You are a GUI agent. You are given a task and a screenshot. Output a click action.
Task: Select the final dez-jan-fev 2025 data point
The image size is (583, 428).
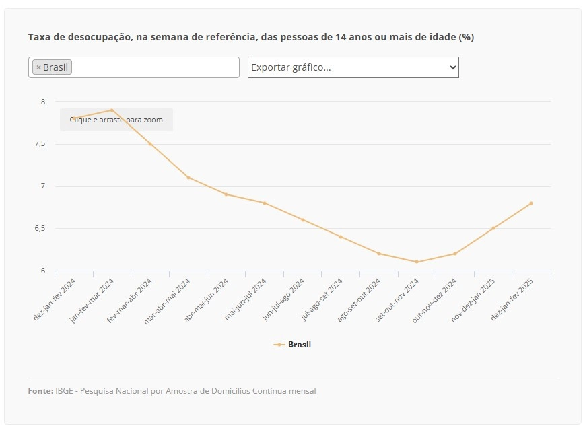[531, 203]
